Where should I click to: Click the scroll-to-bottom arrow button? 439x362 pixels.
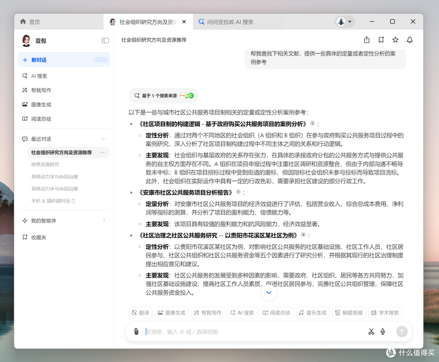[x=269, y=292]
